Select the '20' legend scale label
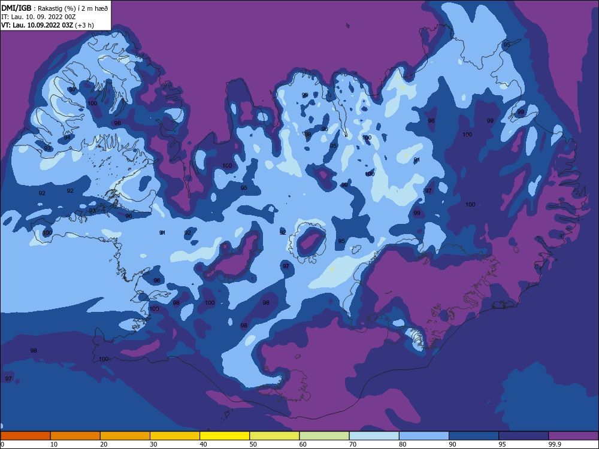 pyautogui.click(x=104, y=444)
